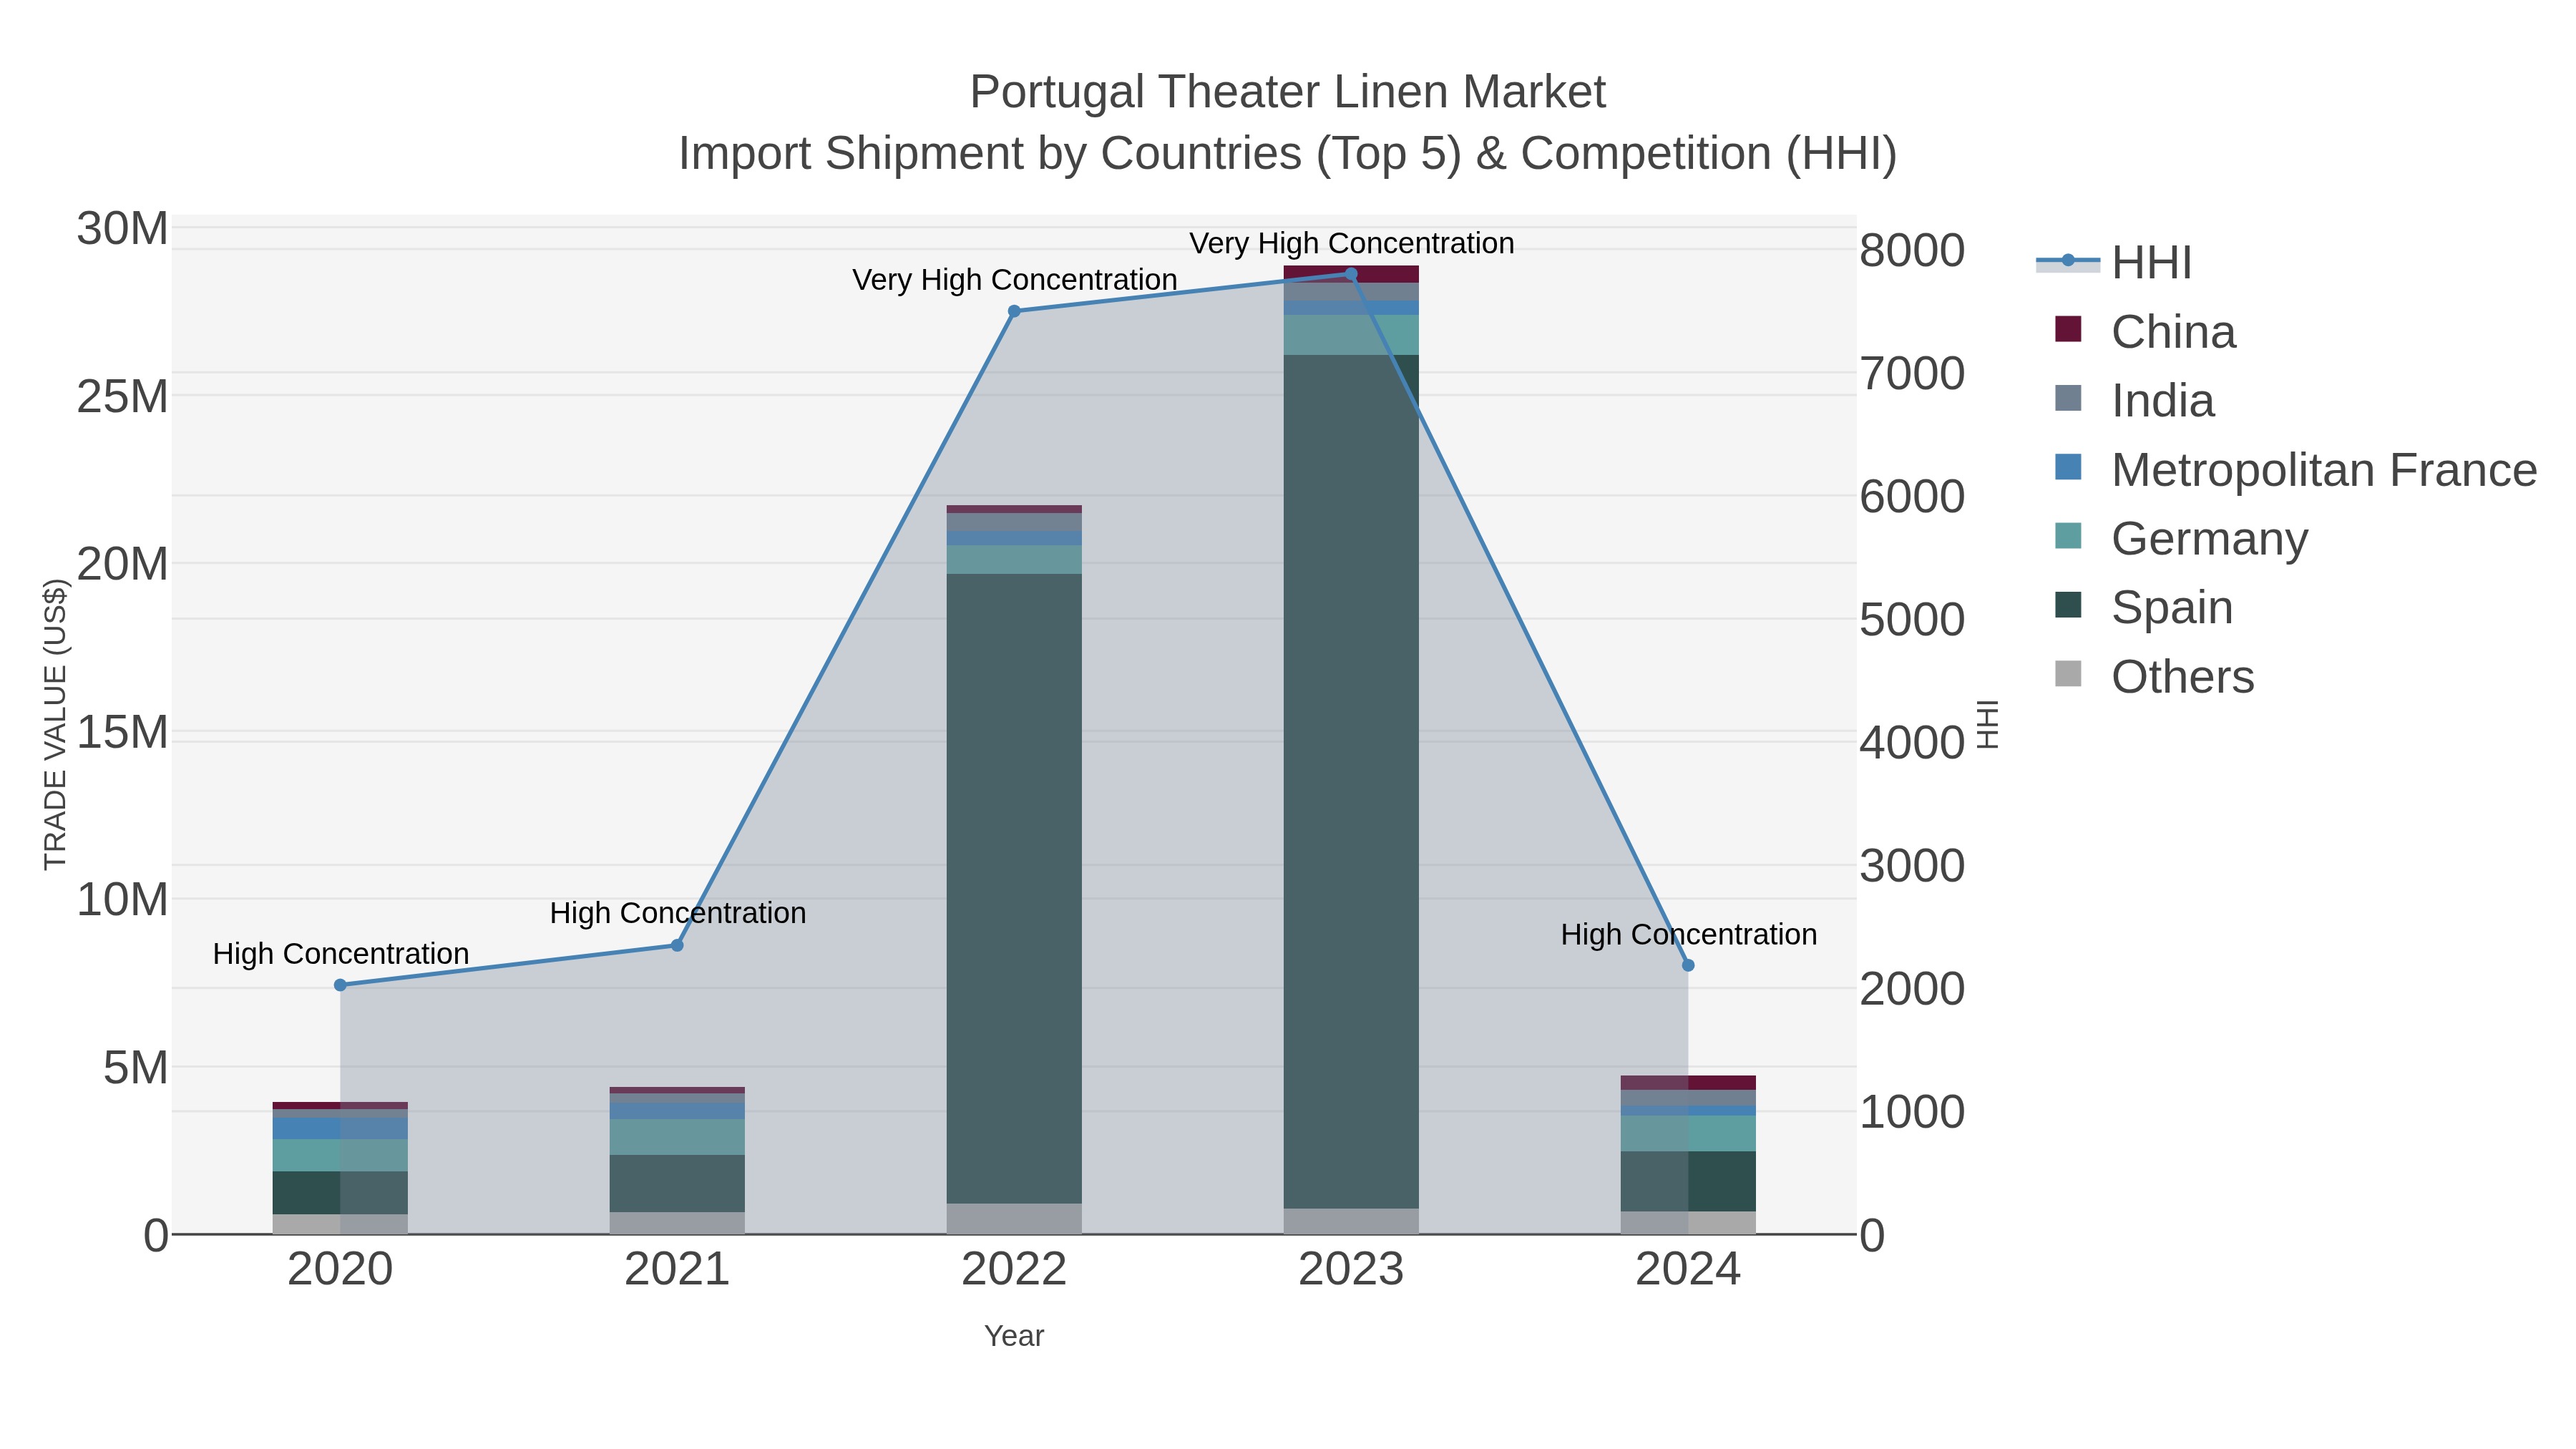
Task: Click the HHI data point for 2023
Action: [1351, 274]
